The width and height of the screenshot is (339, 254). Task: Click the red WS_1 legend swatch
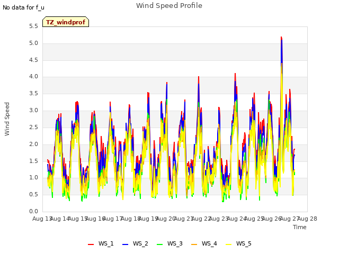(x=91, y=244)
